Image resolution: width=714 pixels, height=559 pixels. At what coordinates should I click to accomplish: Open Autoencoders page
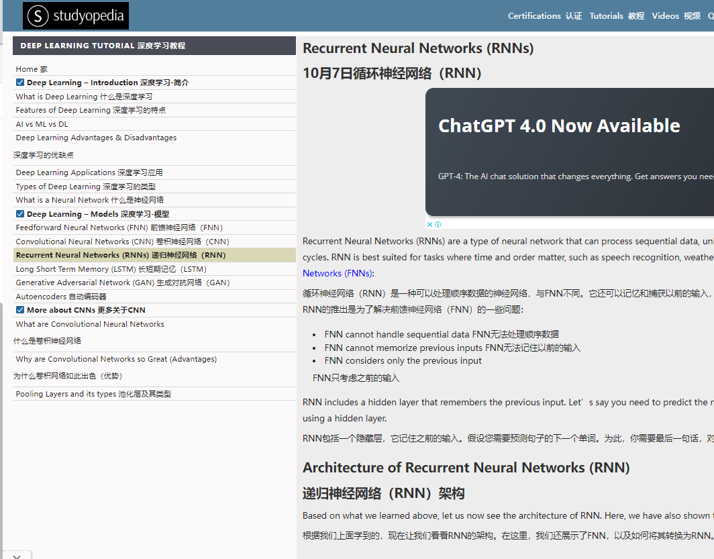61,297
